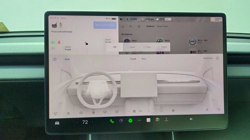Toggle Auto climate mode
250x140 pixels.
[67, 59]
